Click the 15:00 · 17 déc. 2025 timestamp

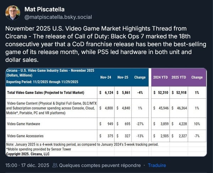[x=27, y=165]
